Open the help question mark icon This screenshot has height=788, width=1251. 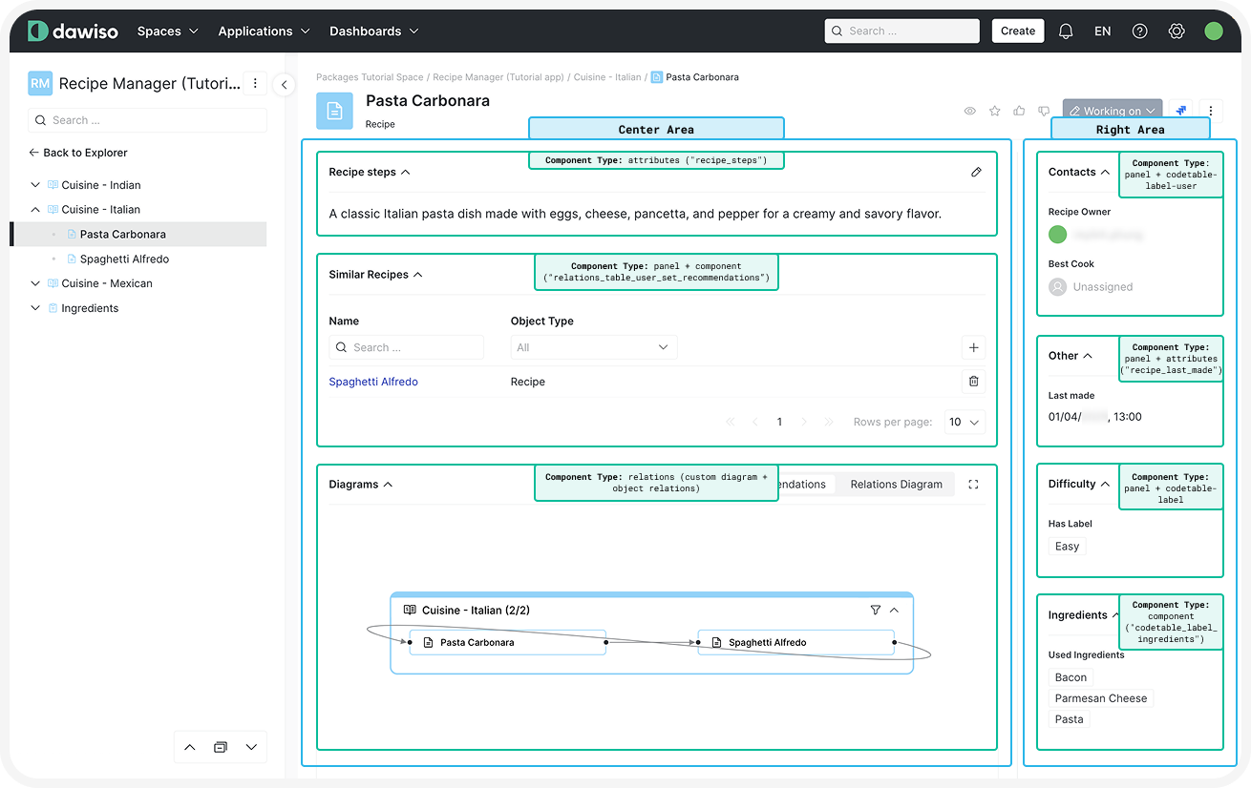[x=1139, y=31]
